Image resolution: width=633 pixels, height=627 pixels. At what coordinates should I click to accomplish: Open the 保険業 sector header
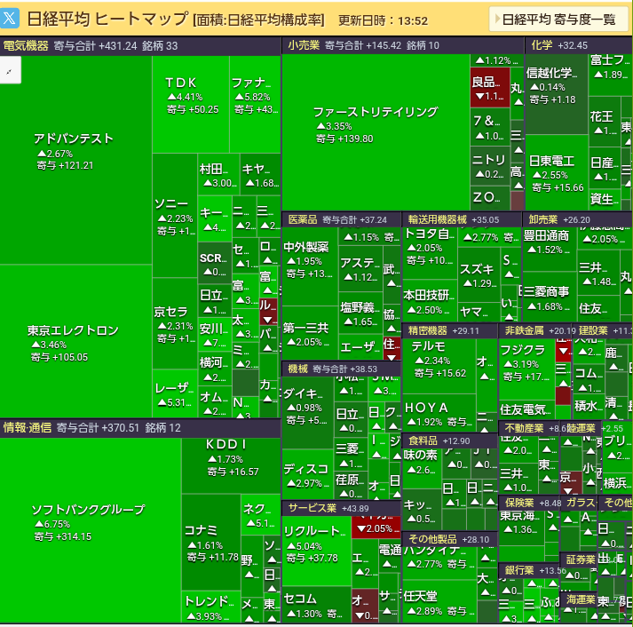point(529,503)
